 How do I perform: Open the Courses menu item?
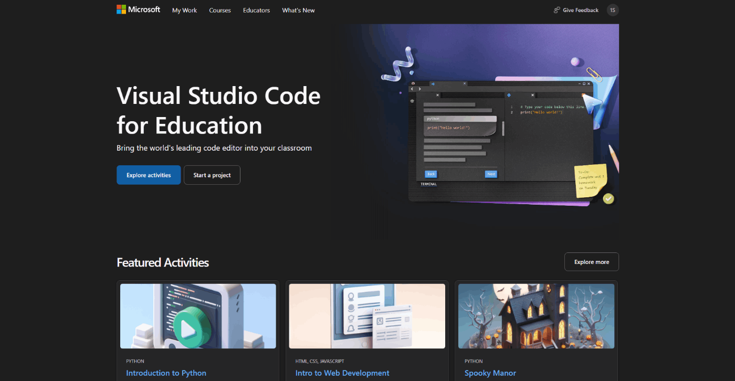[219, 10]
